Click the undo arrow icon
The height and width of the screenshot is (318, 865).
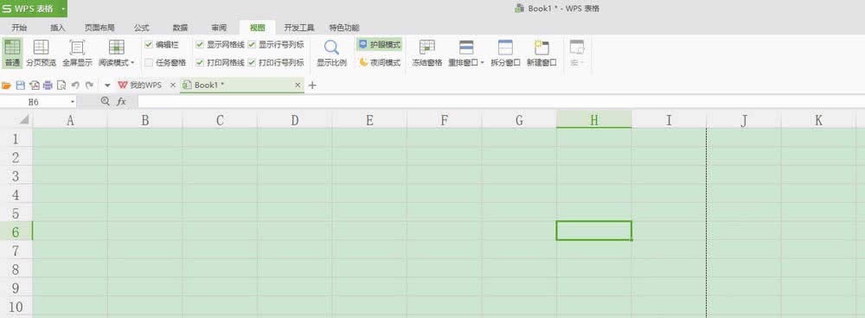pos(75,86)
